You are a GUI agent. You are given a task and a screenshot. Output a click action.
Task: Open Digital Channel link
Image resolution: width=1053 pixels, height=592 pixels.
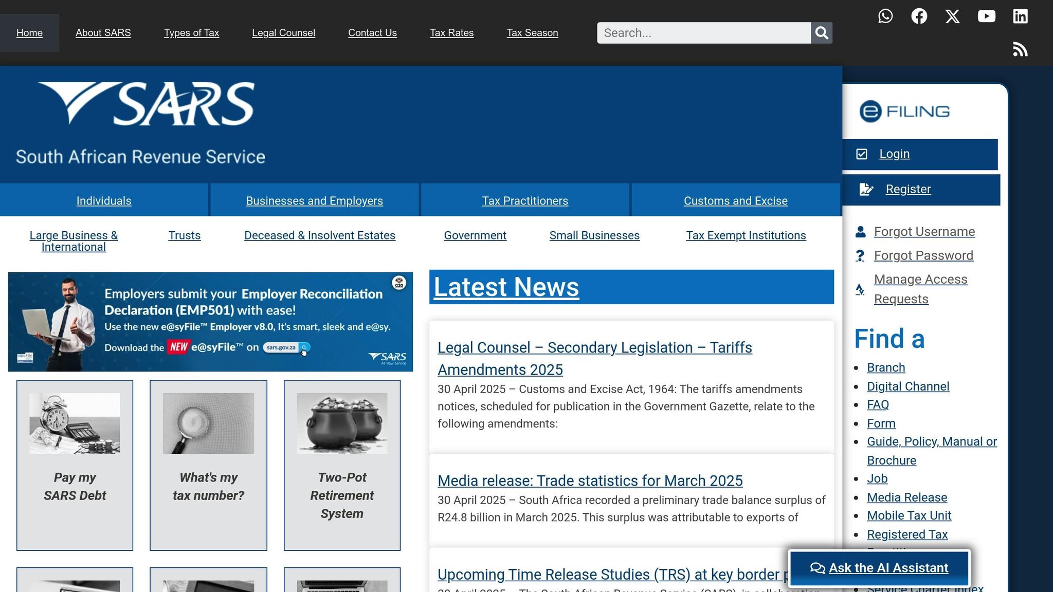click(908, 386)
